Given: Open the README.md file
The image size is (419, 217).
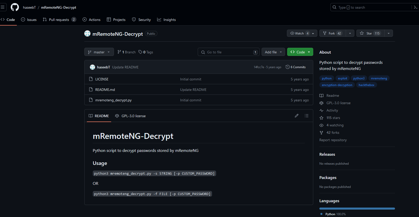Looking at the screenshot, I should [x=105, y=90].
